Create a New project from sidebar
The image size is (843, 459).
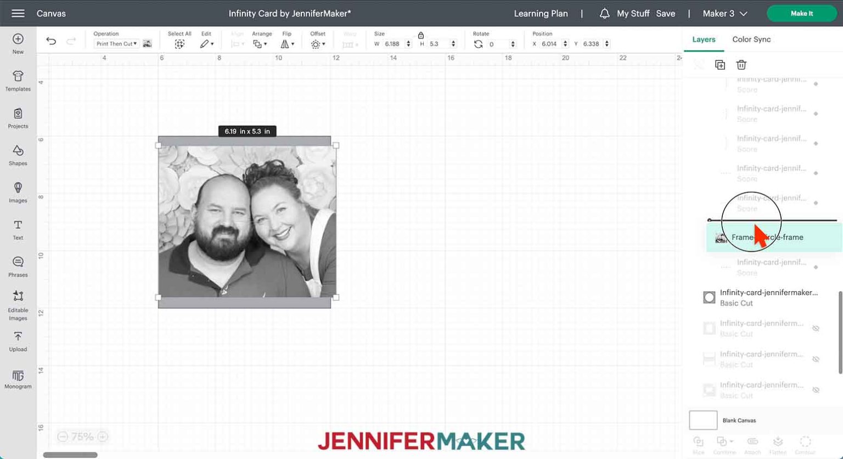pos(18,44)
